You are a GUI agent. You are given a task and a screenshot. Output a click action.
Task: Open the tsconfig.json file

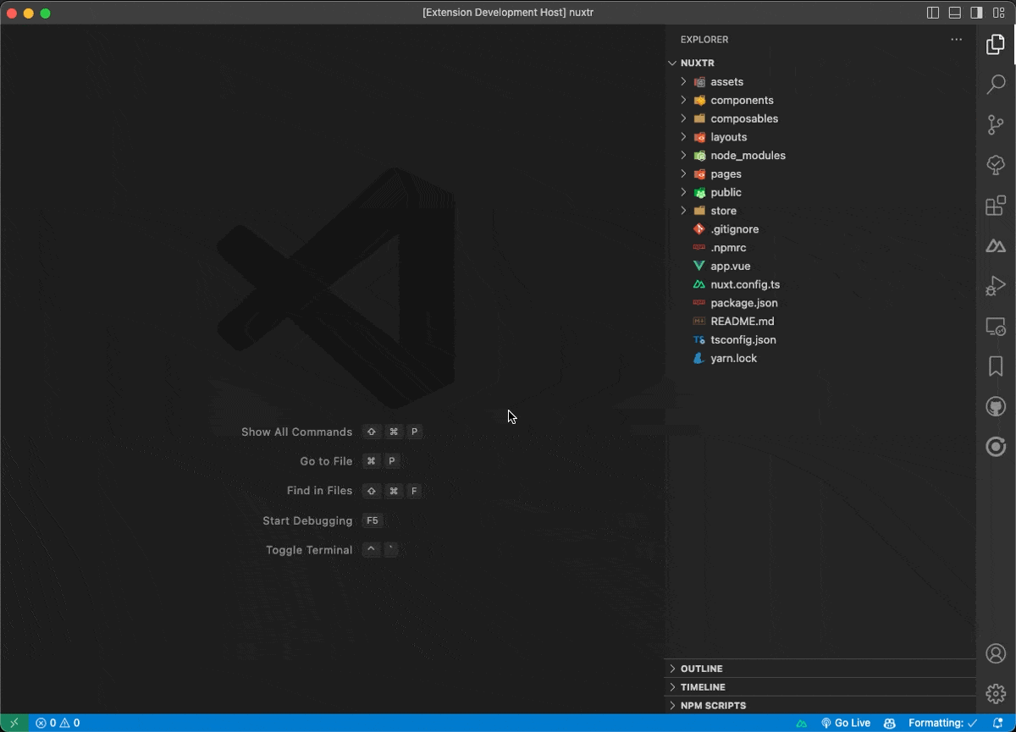(820, 340)
